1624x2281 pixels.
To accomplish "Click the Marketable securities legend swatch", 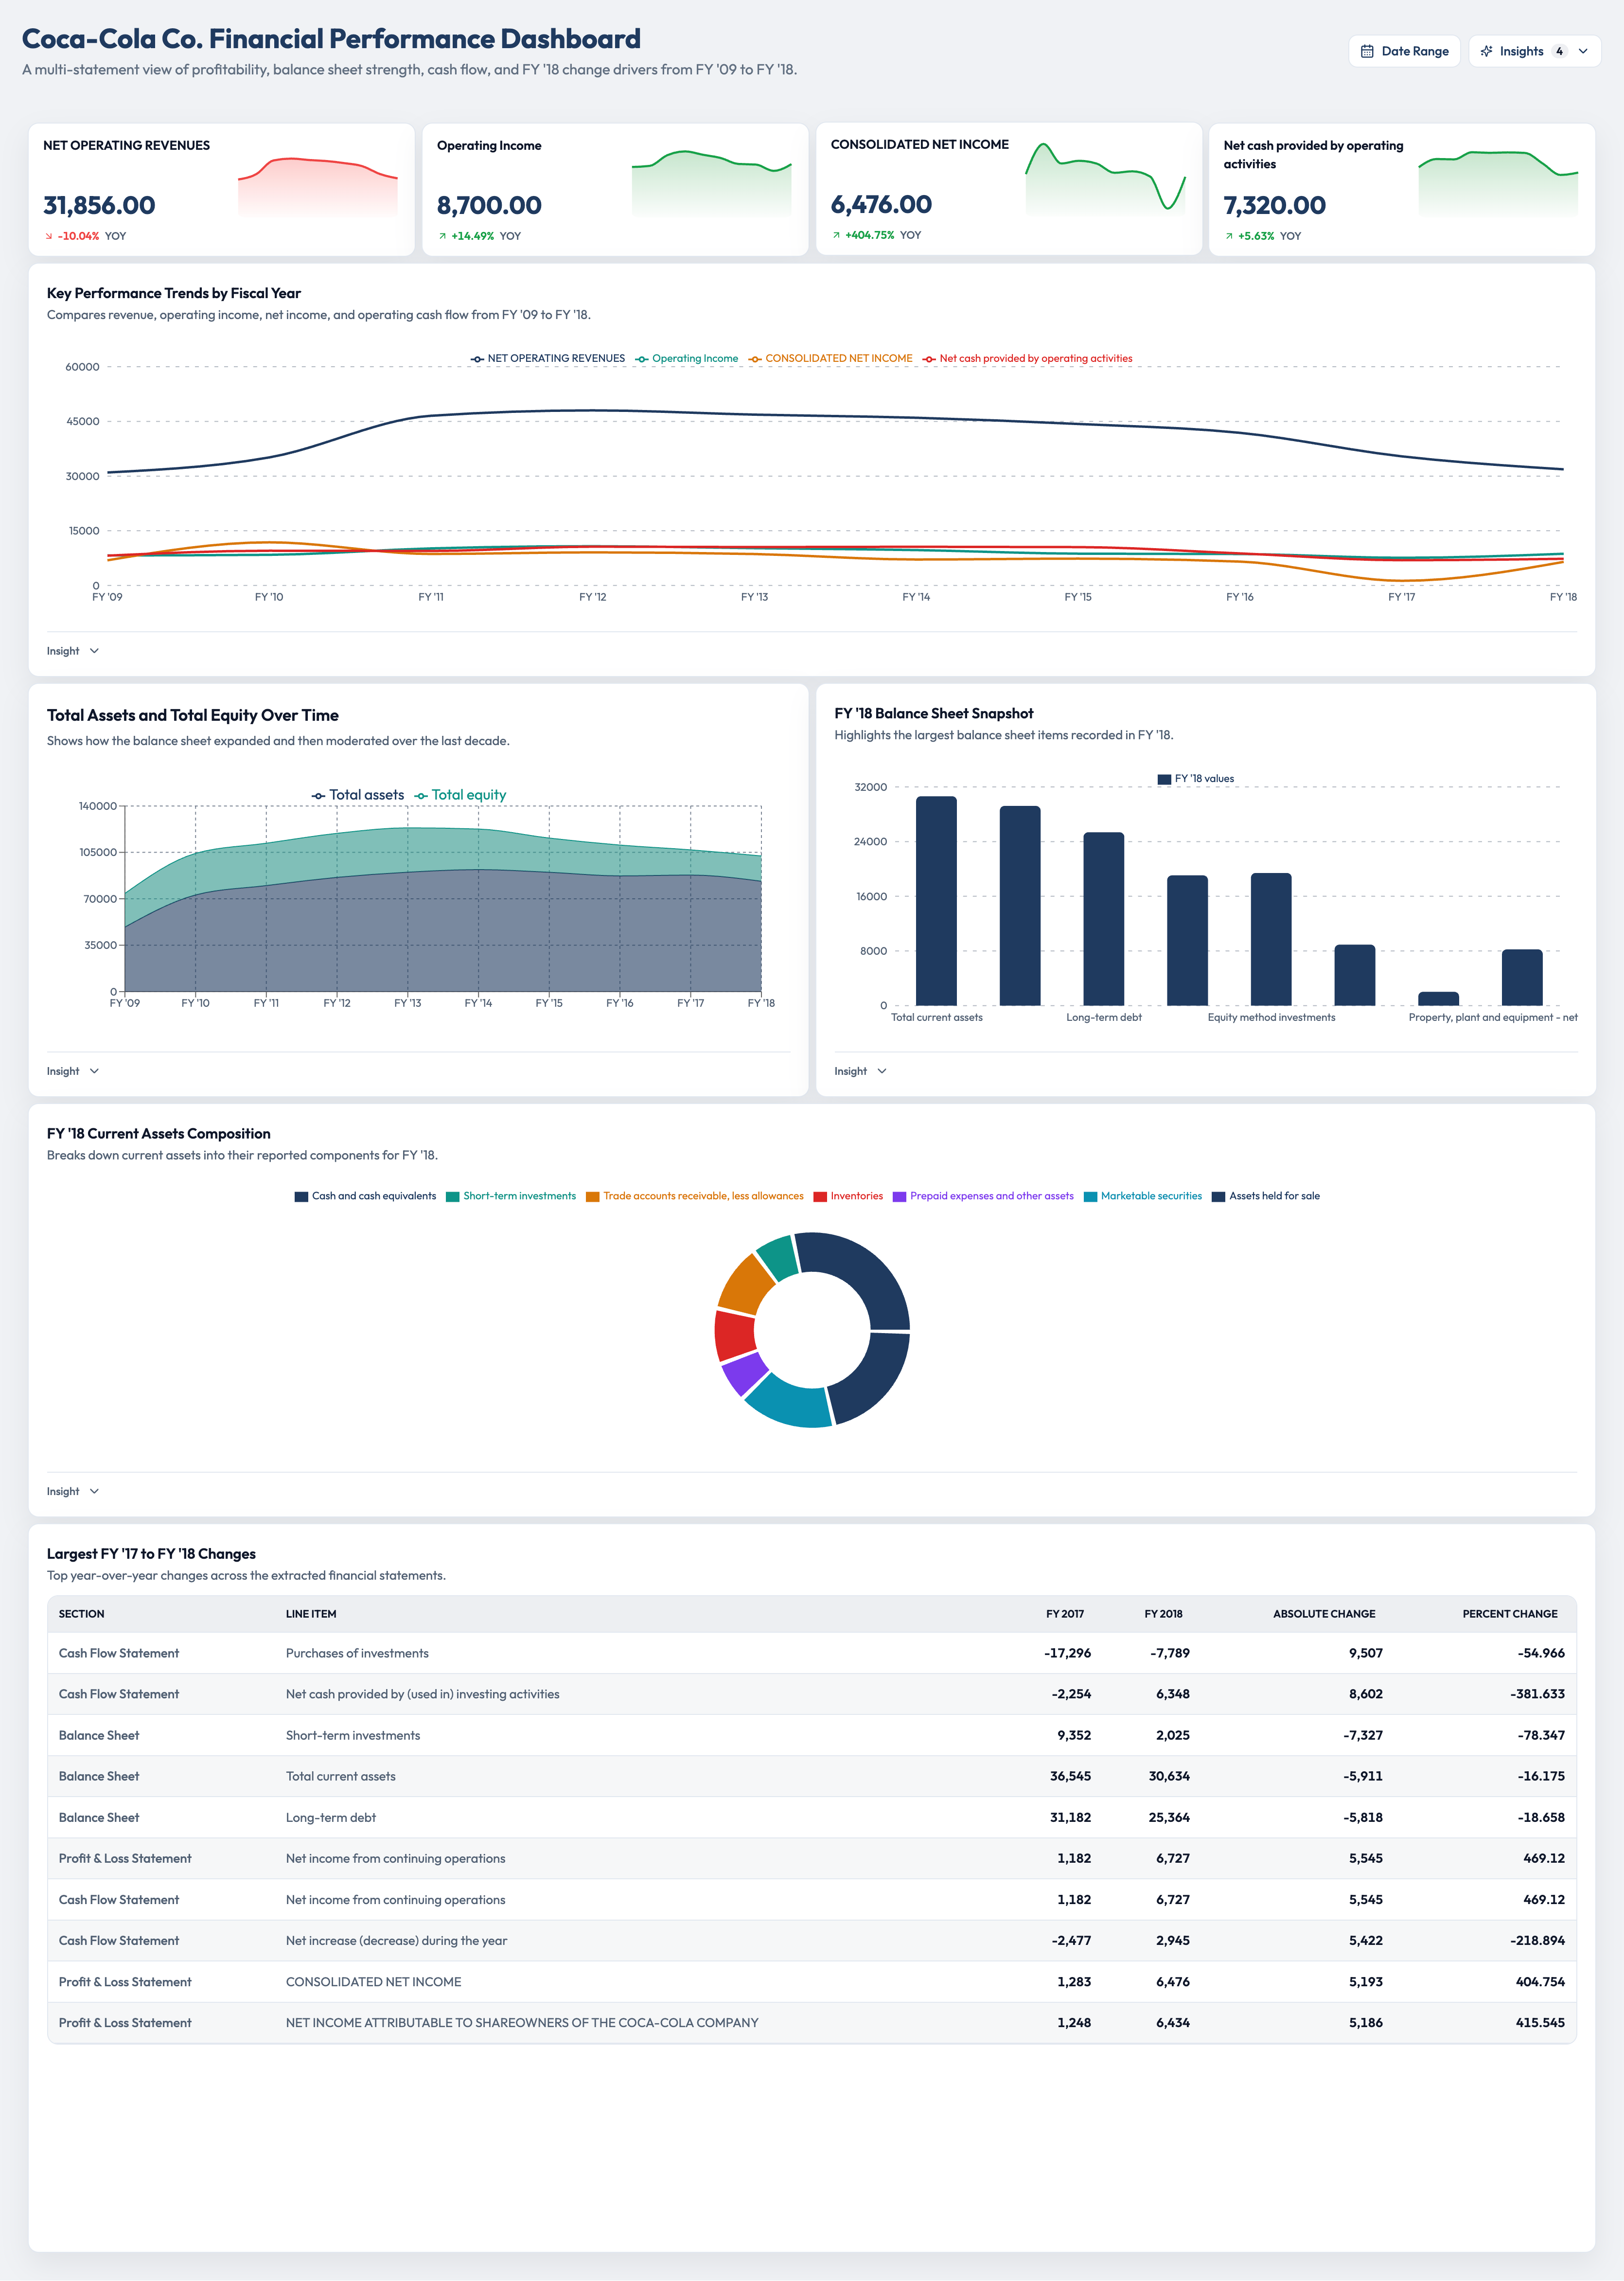I will coord(1090,1197).
